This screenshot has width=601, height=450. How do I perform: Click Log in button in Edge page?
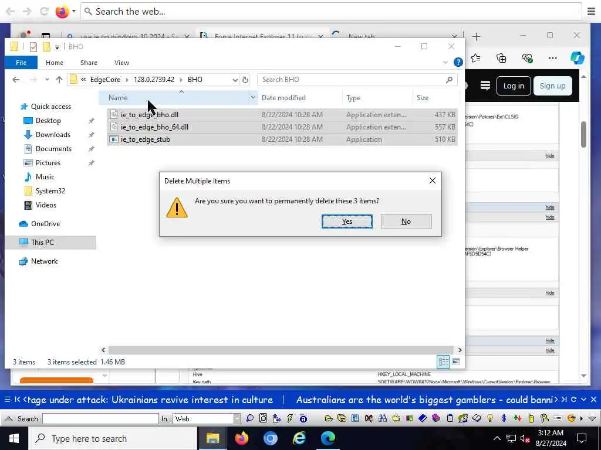(513, 86)
